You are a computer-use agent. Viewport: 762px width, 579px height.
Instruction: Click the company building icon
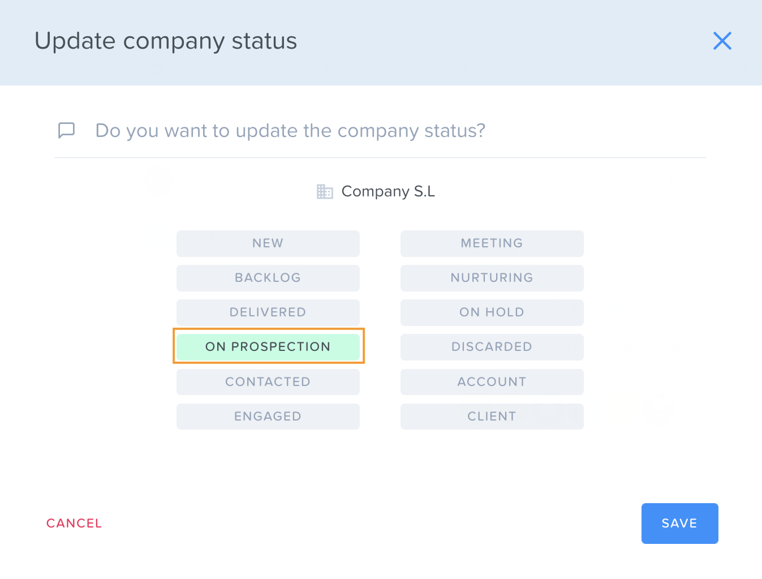325,191
